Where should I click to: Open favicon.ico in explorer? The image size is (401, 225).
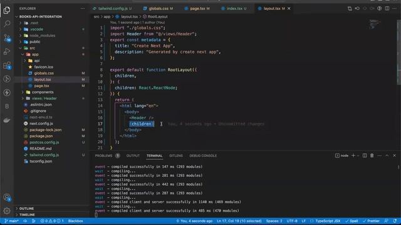click(x=43, y=67)
